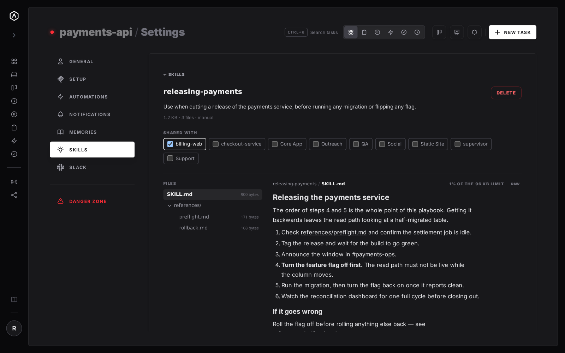Click the Settings heading text
565x353 pixels.
163,32
